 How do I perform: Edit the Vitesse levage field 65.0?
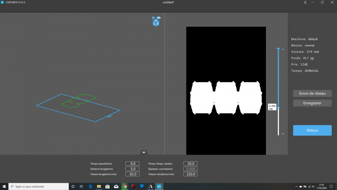(x=132, y=174)
